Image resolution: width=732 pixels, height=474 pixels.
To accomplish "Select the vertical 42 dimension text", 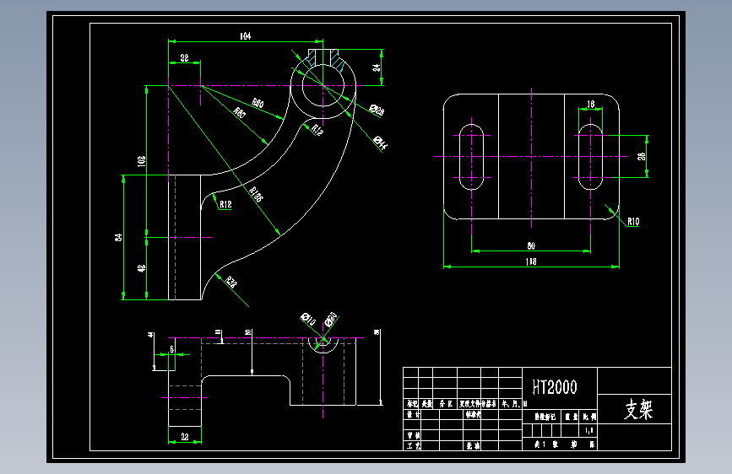I will 142,268.
